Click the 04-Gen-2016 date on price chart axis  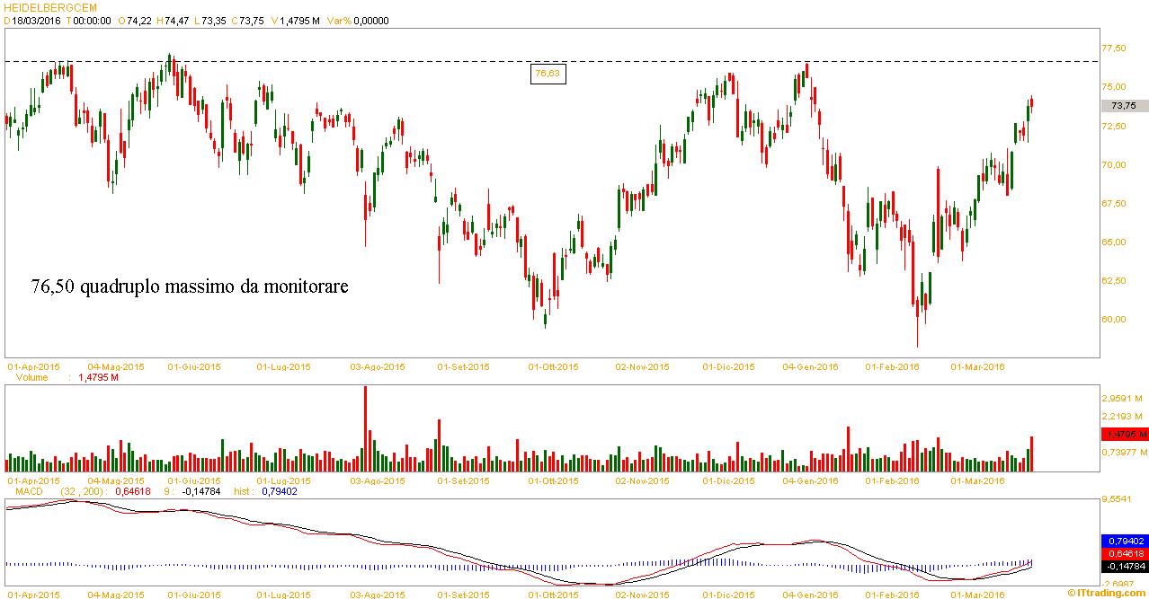(x=810, y=366)
